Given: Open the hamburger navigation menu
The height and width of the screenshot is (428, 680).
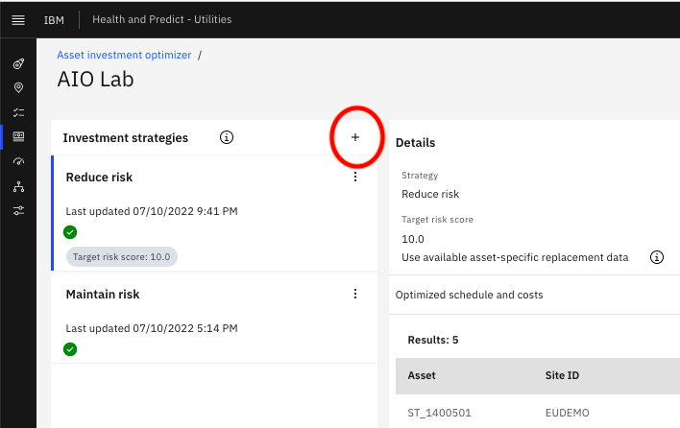Looking at the screenshot, I should coord(18,20).
